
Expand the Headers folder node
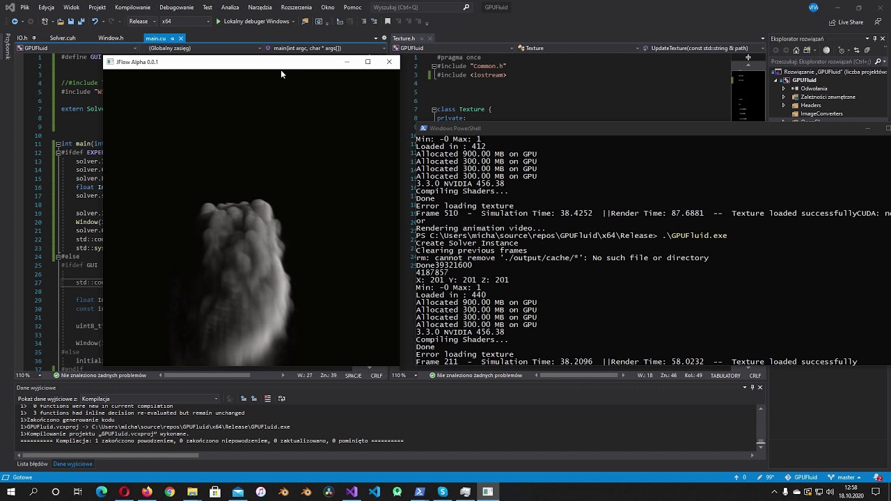[784, 105]
